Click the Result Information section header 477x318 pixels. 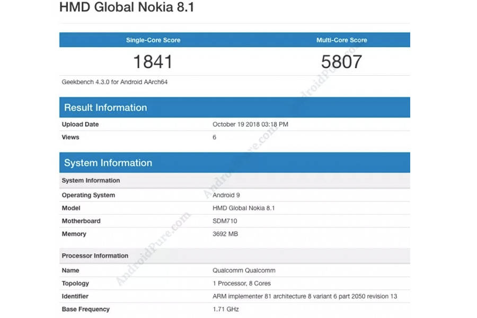coord(235,108)
